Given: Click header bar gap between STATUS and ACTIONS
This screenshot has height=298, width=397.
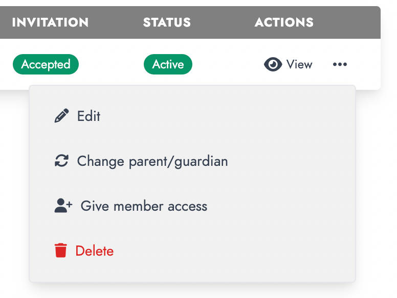Looking at the screenshot, I should [223, 22].
